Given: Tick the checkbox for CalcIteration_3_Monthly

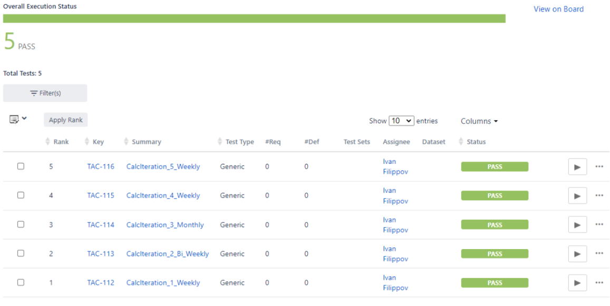Looking at the screenshot, I should click(x=21, y=224).
